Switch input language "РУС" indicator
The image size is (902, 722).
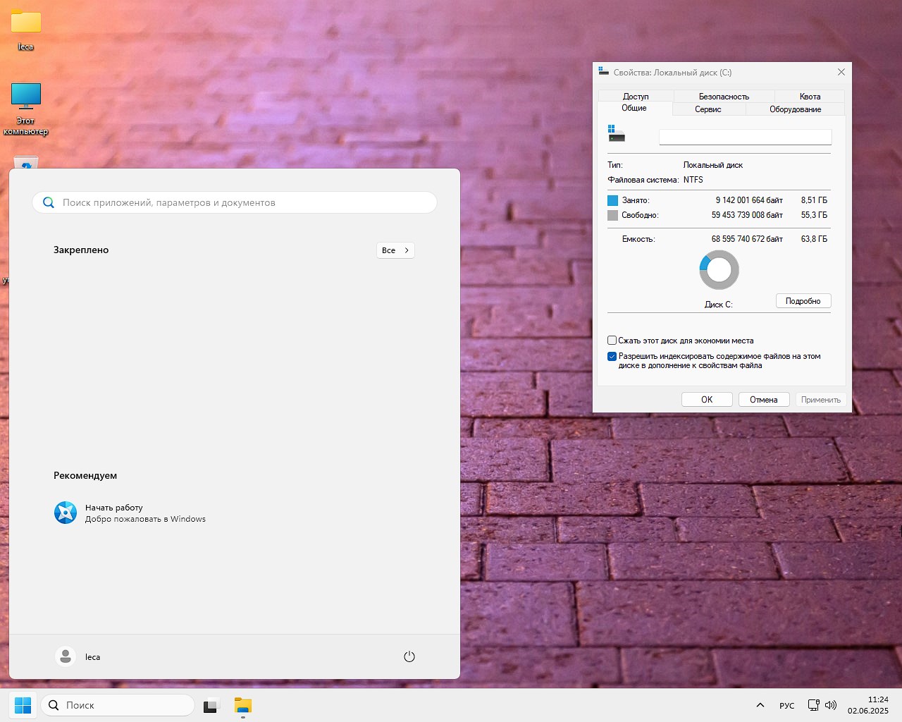787,705
